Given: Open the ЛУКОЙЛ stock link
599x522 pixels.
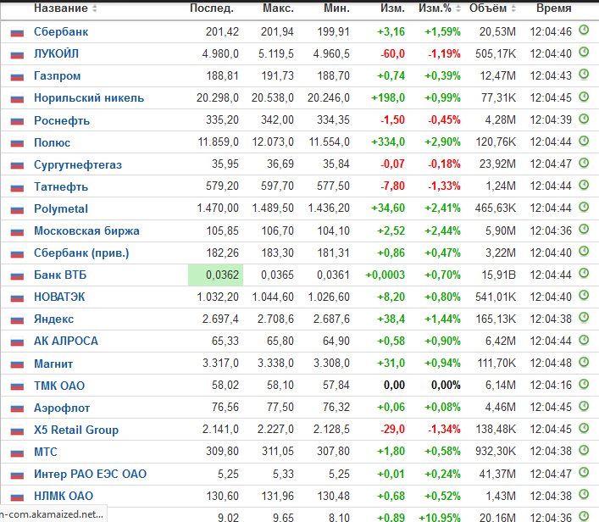Looking at the screenshot, I should [x=56, y=53].
